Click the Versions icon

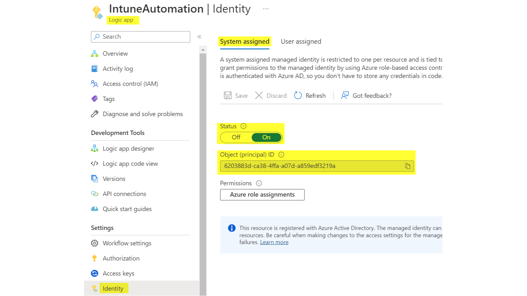click(x=95, y=179)
